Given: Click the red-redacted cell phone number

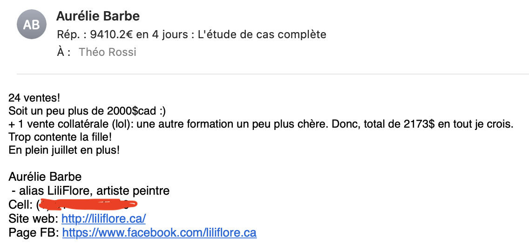Looking at the screenshot, I should click(88, 204).
